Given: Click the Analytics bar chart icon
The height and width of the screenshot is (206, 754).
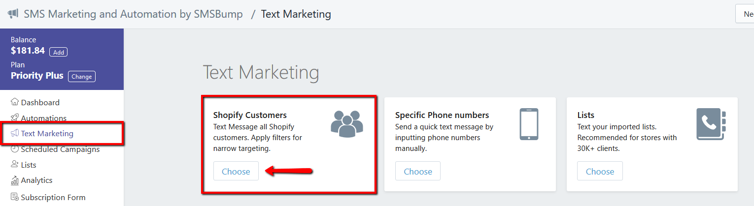Looking at the screenshot, I should click(15, 180).
